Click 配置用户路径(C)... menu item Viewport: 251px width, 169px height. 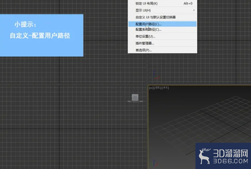pyautogui.click(x=163, y=24)
